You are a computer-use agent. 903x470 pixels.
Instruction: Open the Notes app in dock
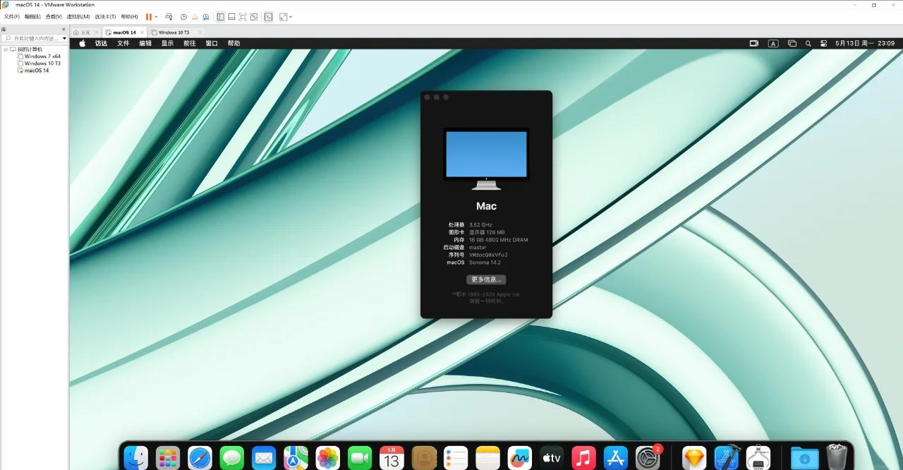[x=487, y=458]
